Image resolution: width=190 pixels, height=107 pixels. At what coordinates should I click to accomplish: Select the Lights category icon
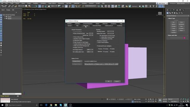(172, 13)
